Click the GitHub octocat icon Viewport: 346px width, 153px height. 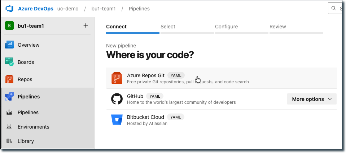click(x=117, y=99)
